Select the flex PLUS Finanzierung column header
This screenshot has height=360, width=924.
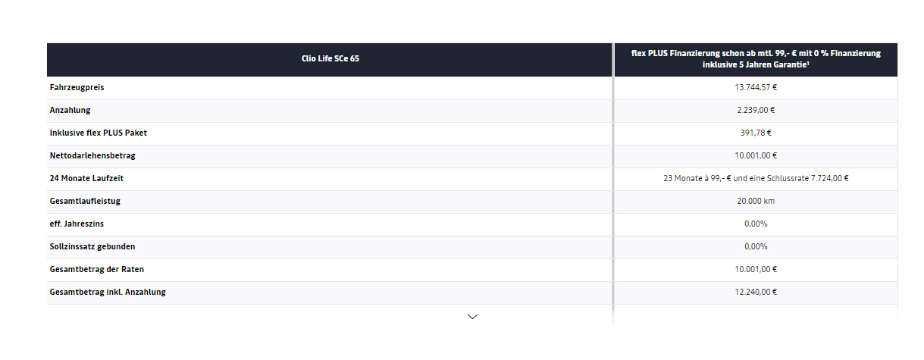[x=756, y=59]
